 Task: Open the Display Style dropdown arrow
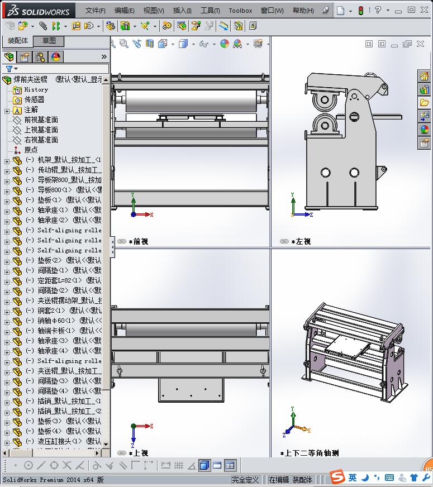pyautogui.click(x=193, y=44)
